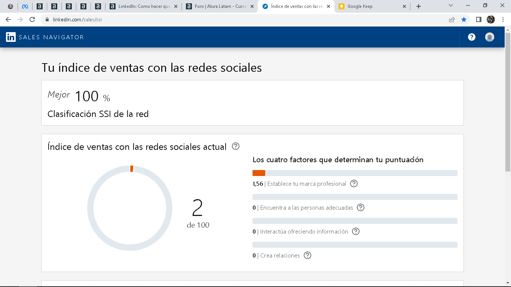Click the 'Establece tu marca profesional' progress bar
Image resolution: width=511 pixels, height=287 pixels.
point(355,173)
